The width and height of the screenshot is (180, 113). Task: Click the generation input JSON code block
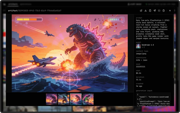click(153, 99)
